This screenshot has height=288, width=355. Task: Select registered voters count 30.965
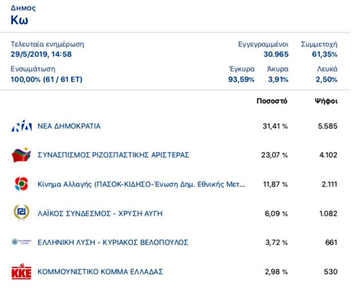click(x=276, y=54)
